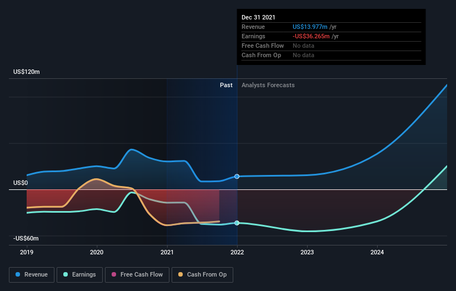Click the Revenue row label in tooltip
The height and width of the screenshot is (291, 456).
pyautogui.click(x=253, y=27)
